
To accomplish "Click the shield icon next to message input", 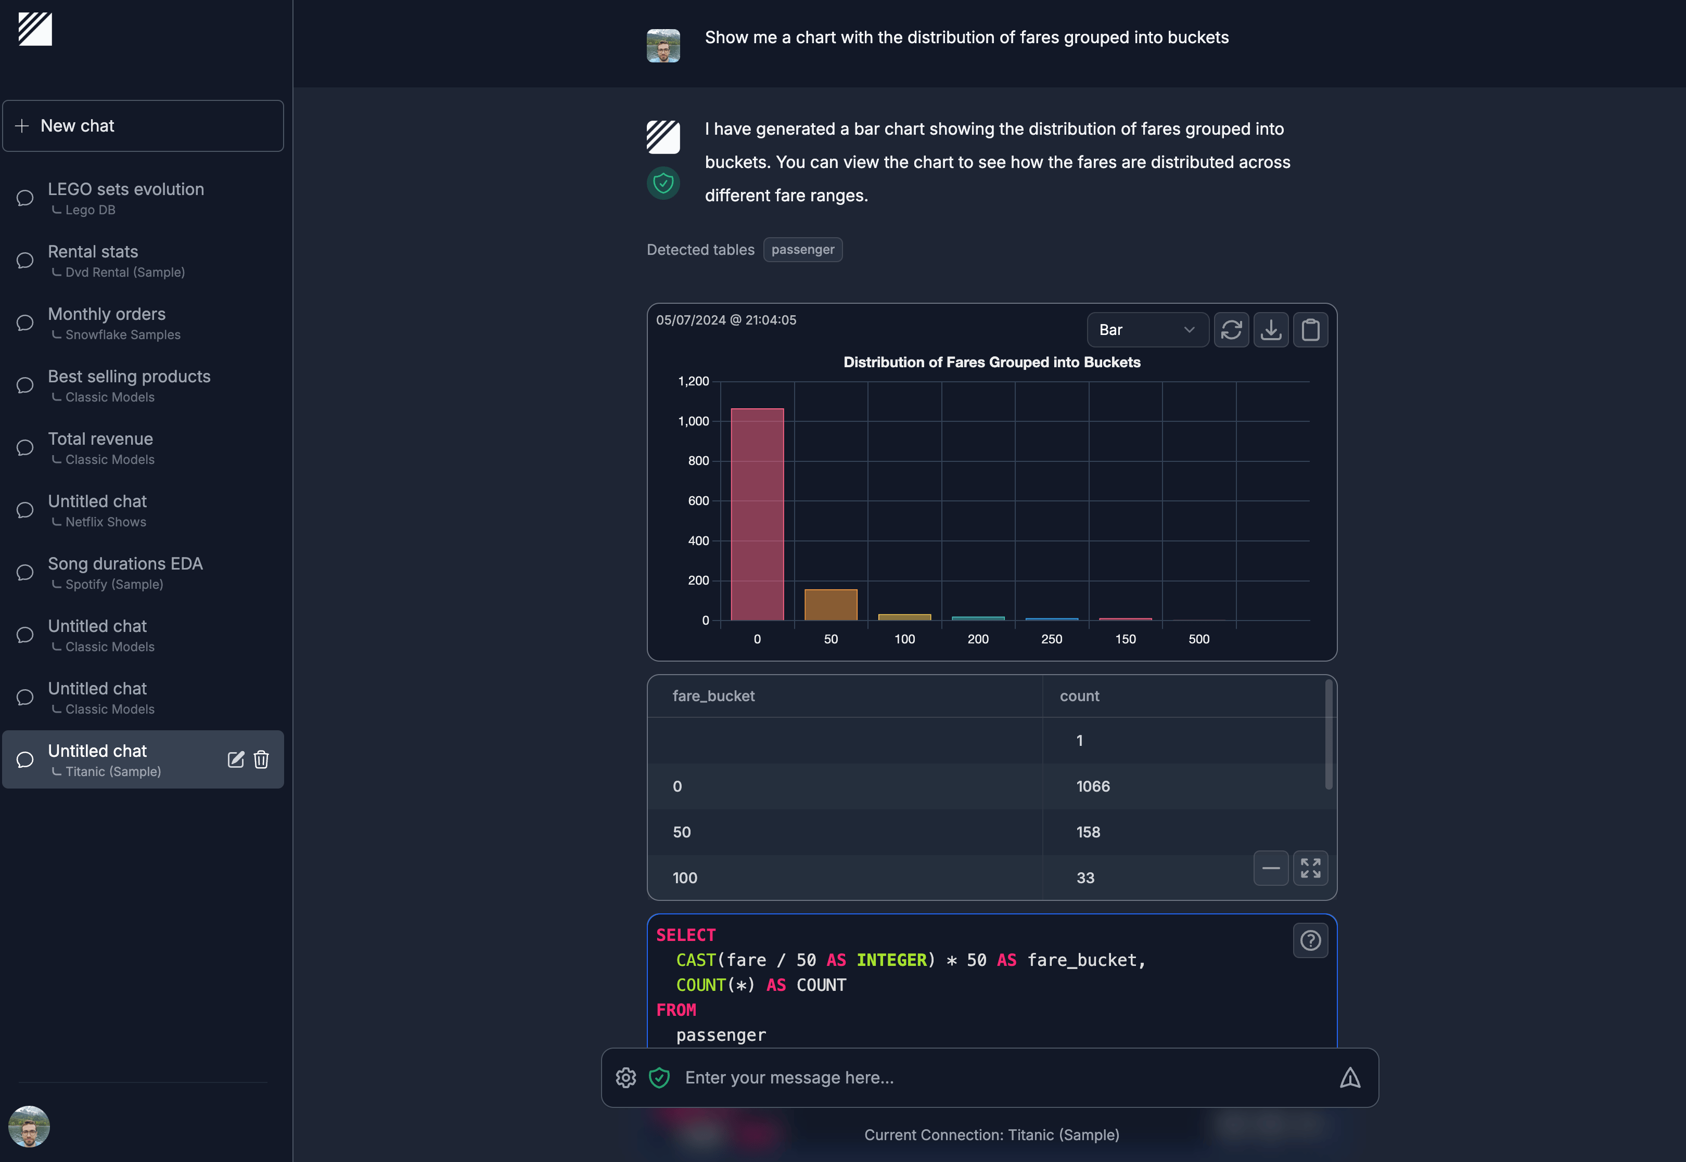I will 659,1078.
